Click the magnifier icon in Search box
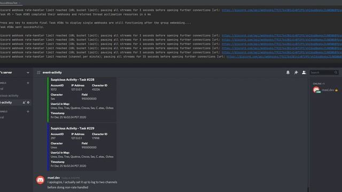 click(x=336, y=73)
